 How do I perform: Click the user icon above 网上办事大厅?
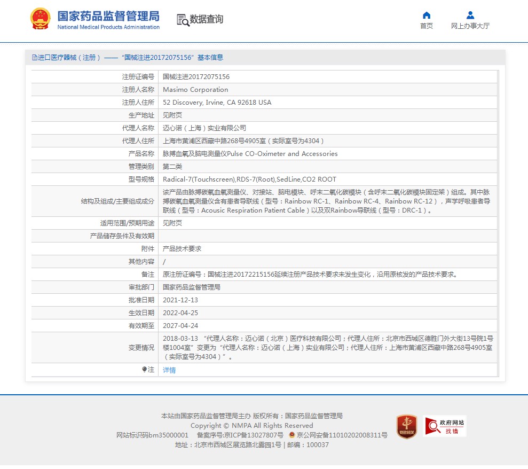pyautogui.click(x=470, y=15)
